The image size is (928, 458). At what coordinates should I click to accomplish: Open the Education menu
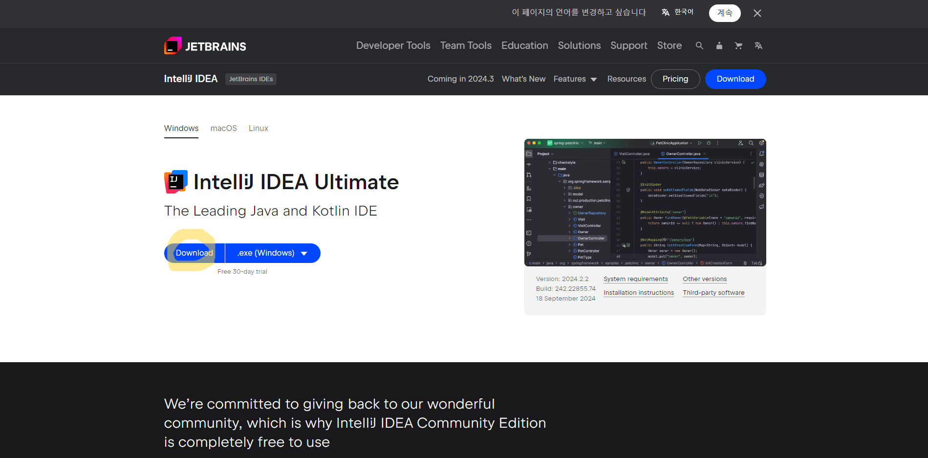point(524,45)
